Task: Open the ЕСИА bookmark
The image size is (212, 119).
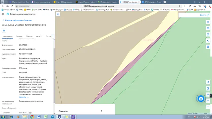Action: coord(190,10)
